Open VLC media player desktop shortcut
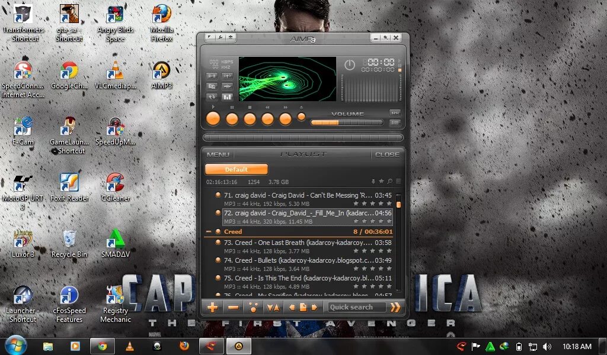This screenshot has height=355, width=607. pyautogui.click(x=116, y=76)
